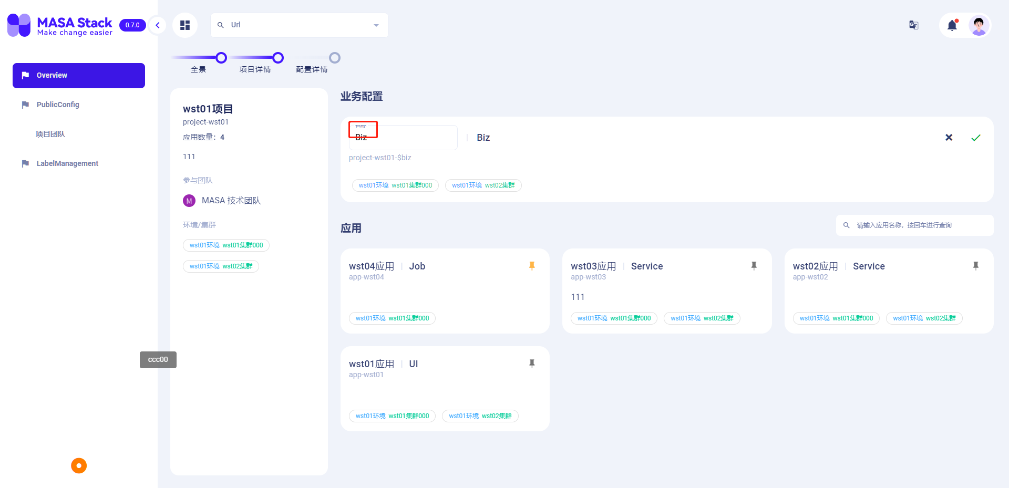
Task: Click the magnifier icon in Url search
Action: [221, 25]
